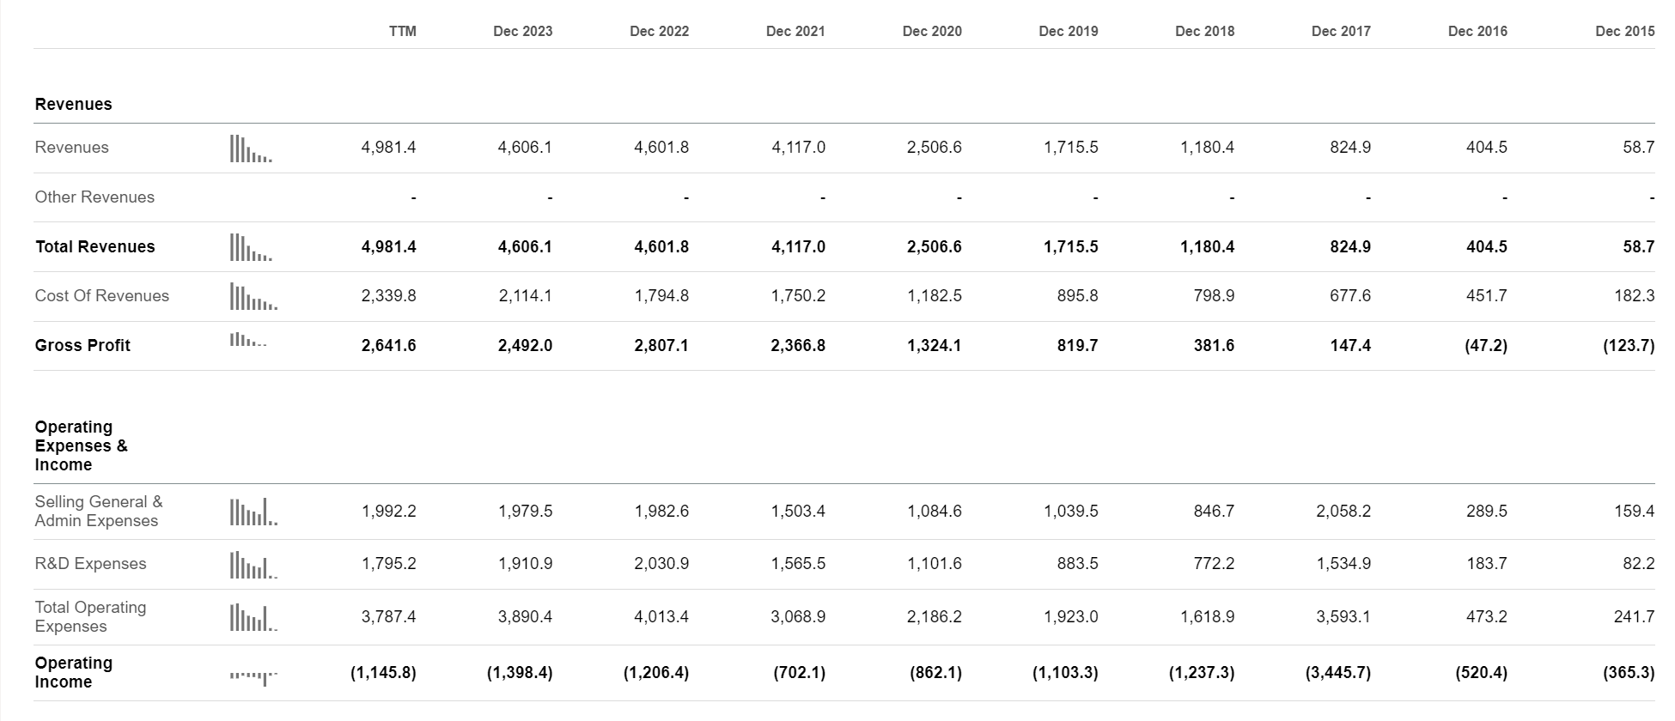Click Selling General & Admin Expenses sparkline

pyautogui.click(x=253, y=512)
